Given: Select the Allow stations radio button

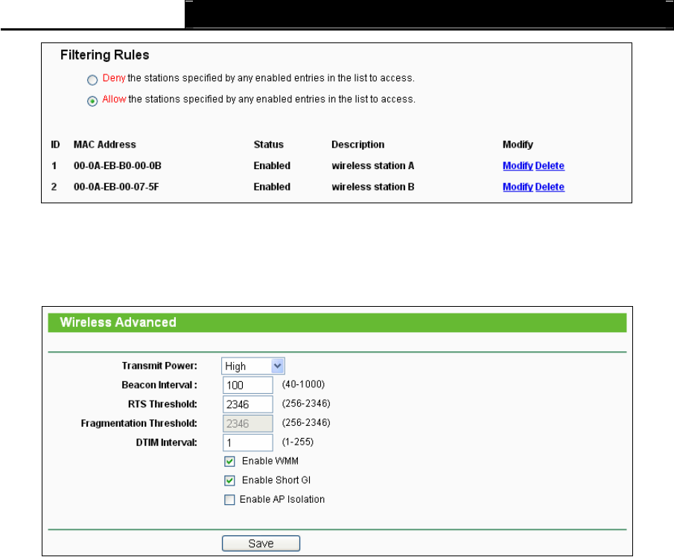Looking at the screenshot, I should [x=92, y=101].
